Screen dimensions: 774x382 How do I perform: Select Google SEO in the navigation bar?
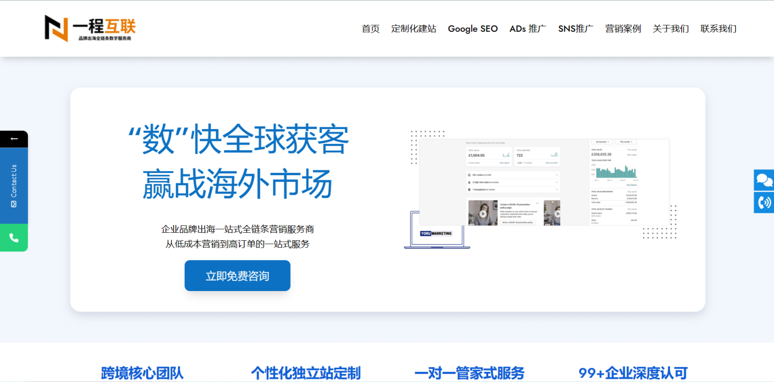tap(473, 29)
